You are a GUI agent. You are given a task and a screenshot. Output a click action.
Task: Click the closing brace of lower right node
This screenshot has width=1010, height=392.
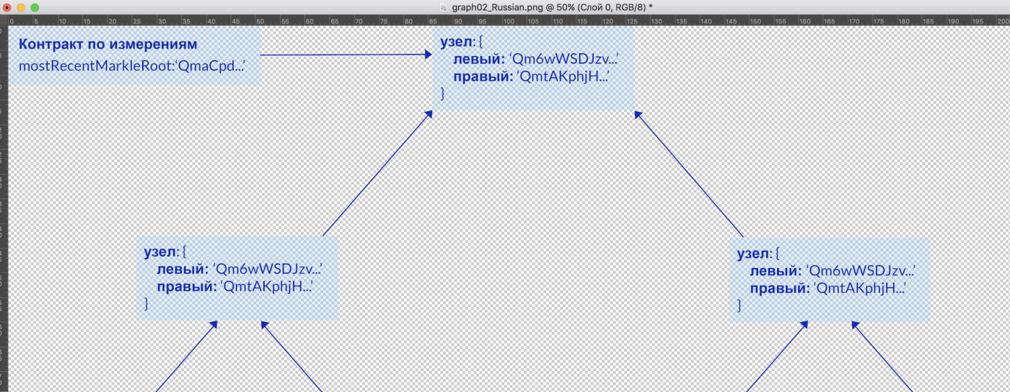pyautogui.click(x=739, y=306)
